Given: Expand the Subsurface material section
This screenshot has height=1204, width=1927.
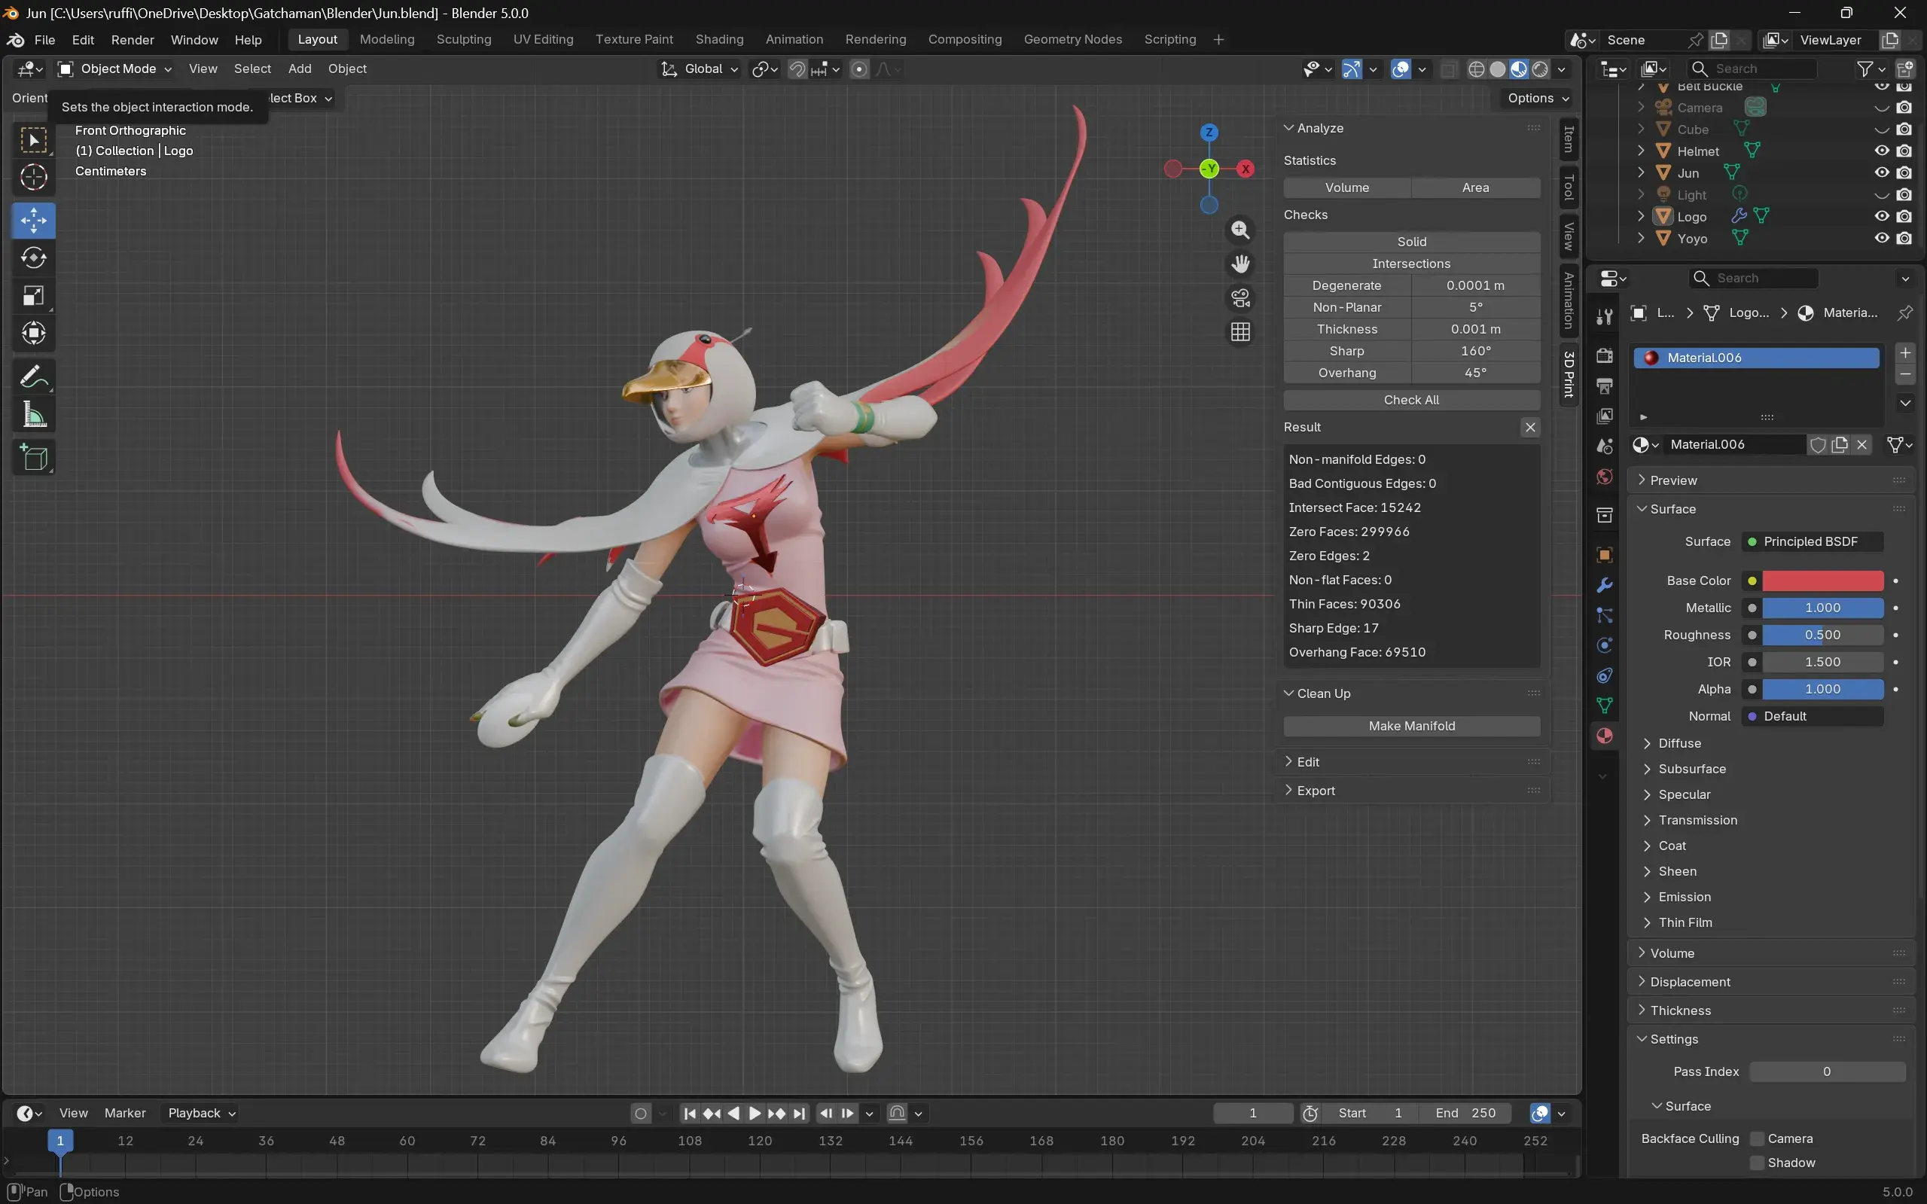Looking at the screenshot, I should tap(1691, 770).
